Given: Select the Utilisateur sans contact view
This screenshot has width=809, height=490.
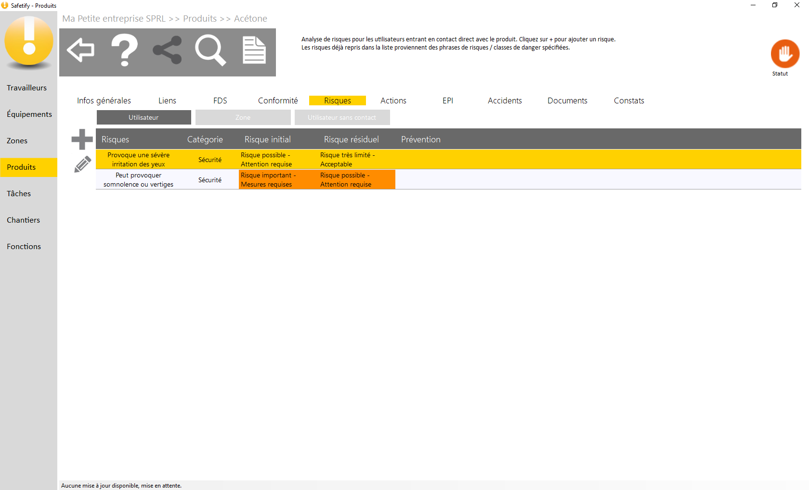Looking at the screenshot, I should point(342,117).
